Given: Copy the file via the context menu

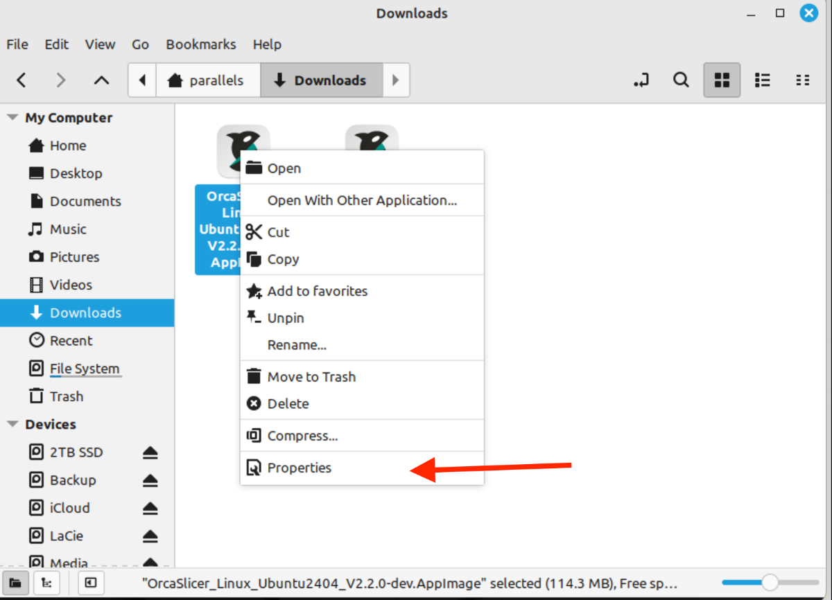Looking at the screenshot, I should click(362, 259).
